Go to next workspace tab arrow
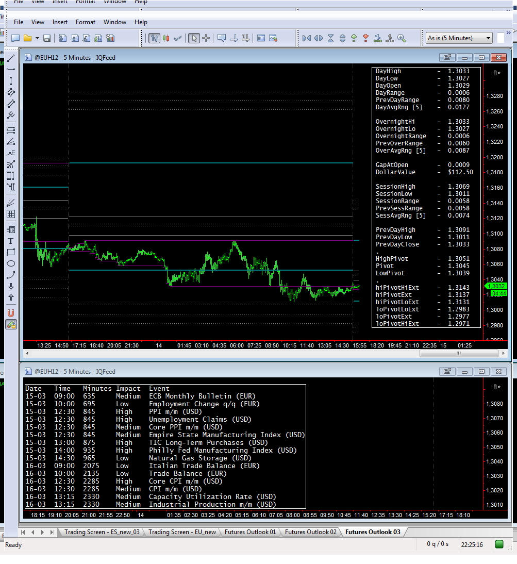The width and height of the screenshot is (517, 564). (42, 532)
